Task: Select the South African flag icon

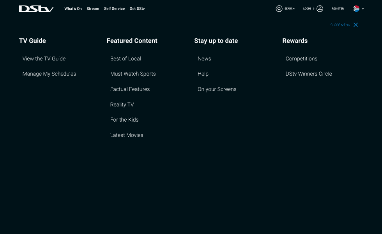Action: pos(357,8)
